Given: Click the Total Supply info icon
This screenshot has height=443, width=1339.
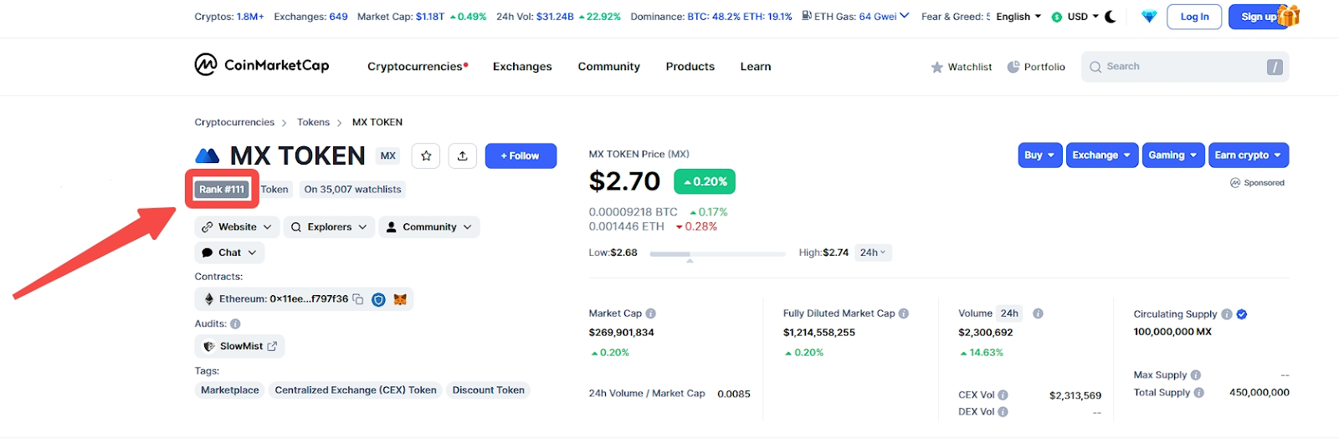Looking at the screenshot, I should coord(1199,393).
